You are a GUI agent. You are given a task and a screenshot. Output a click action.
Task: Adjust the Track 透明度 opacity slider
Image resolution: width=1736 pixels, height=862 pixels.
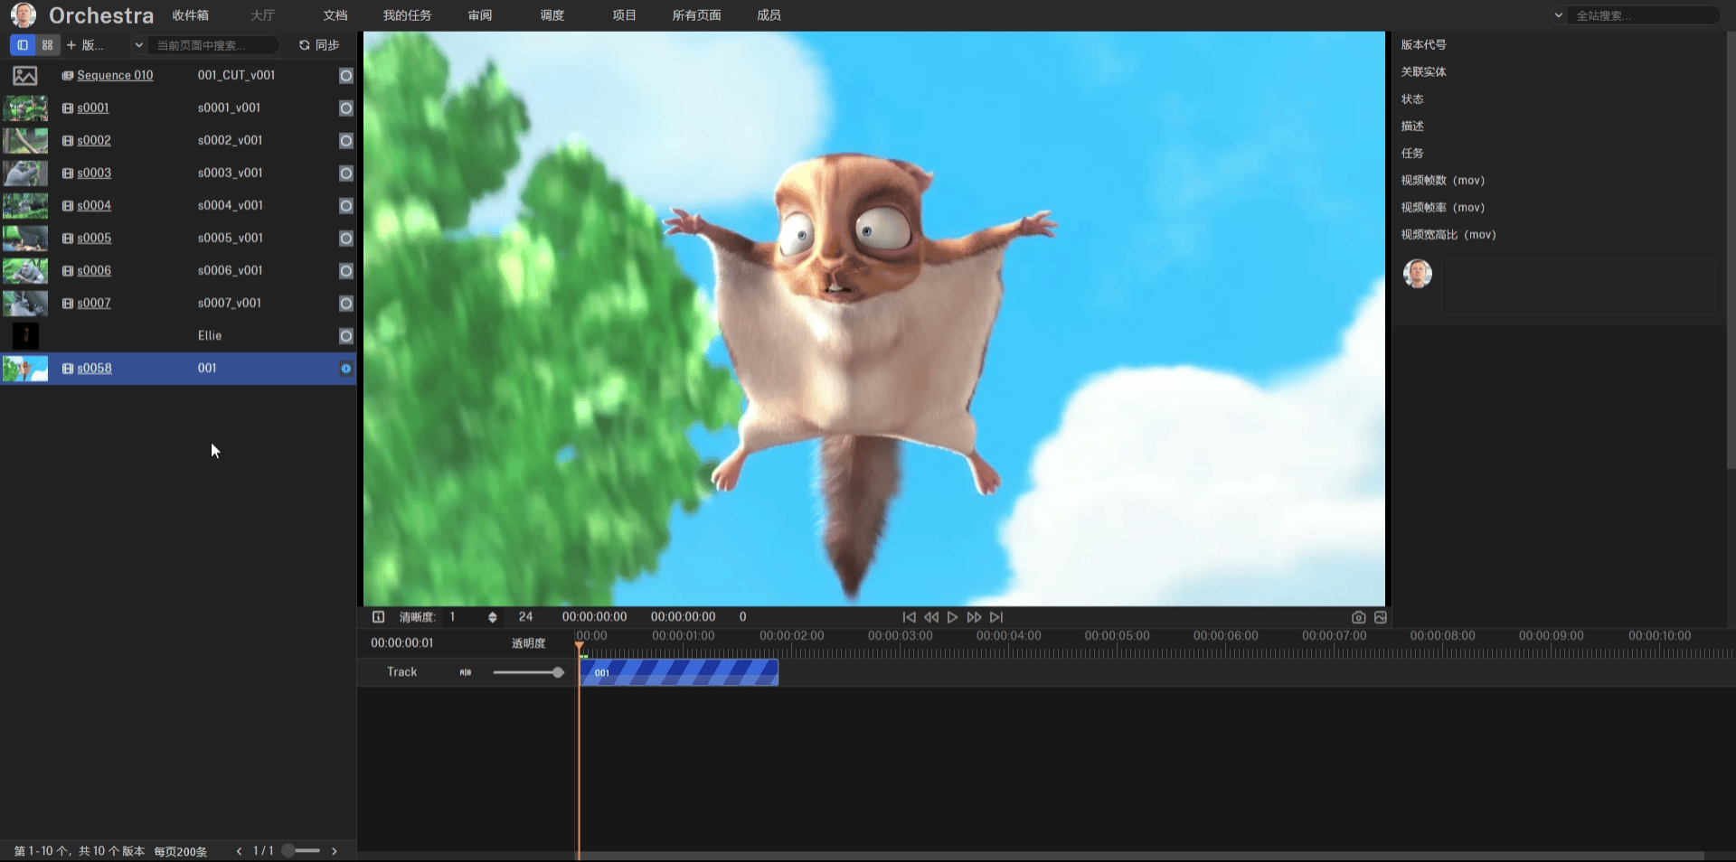coord(529,672)
